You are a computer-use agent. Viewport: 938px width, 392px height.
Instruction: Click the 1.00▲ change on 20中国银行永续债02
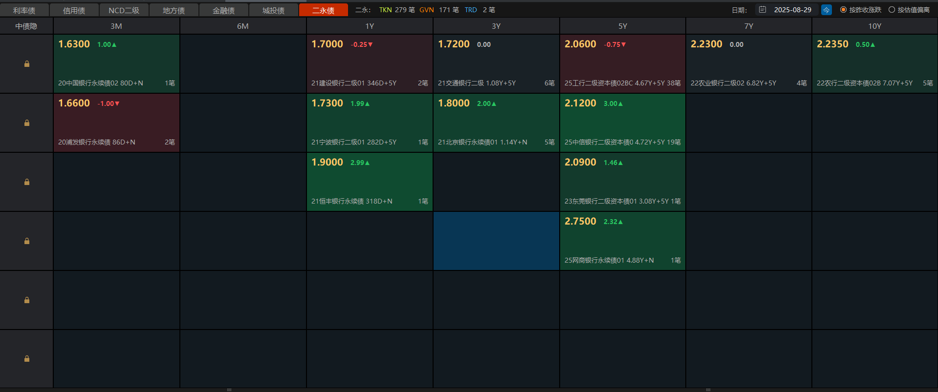click(107, 44)
